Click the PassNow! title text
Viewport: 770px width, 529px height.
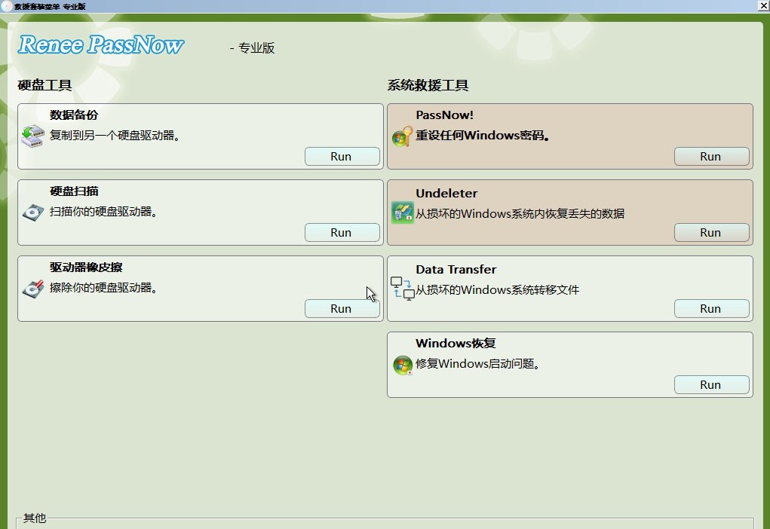click(444, 115)
